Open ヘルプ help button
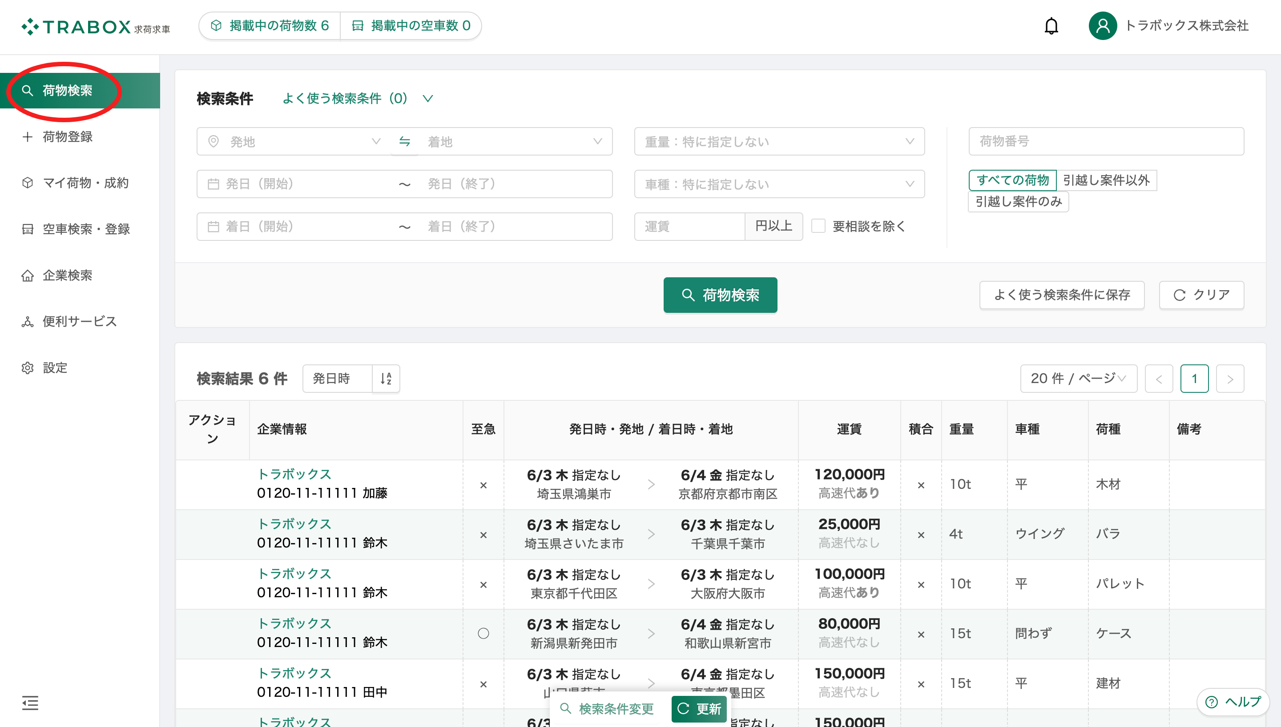The width and height of the screenshot is (1281, 727). [x=1233, y=702]
